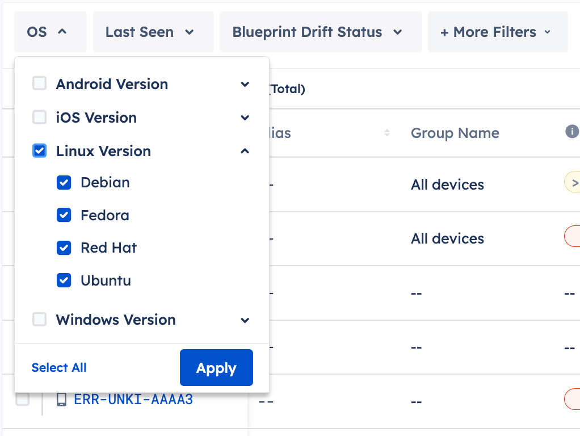Viewport: 580px width, 436px height.
Task: Apply the OS filter selection
Action: (x=216, y=367)
